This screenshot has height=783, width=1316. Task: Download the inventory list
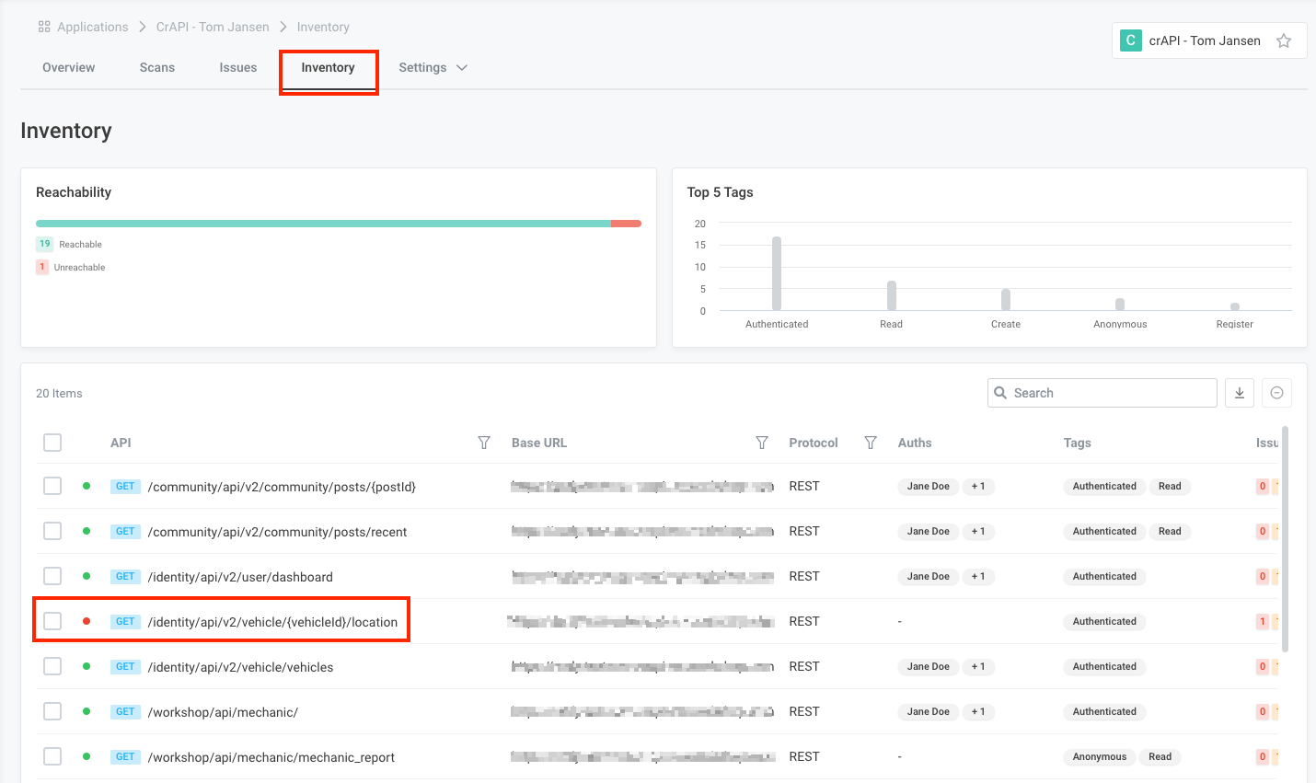pyautogui.click(x=1240, y=393)
